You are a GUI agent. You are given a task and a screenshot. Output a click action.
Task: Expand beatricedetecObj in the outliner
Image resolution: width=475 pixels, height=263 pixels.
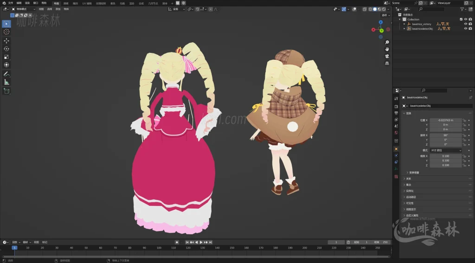click(x=404, y=28)
